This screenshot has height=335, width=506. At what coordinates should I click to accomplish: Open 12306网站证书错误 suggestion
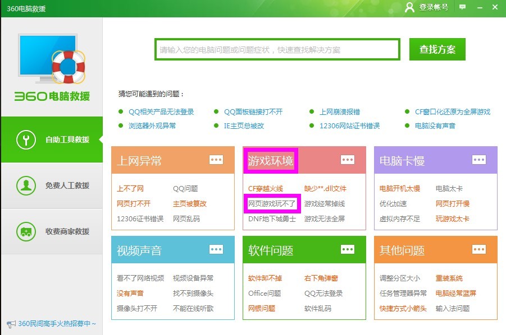click(349, 125)
